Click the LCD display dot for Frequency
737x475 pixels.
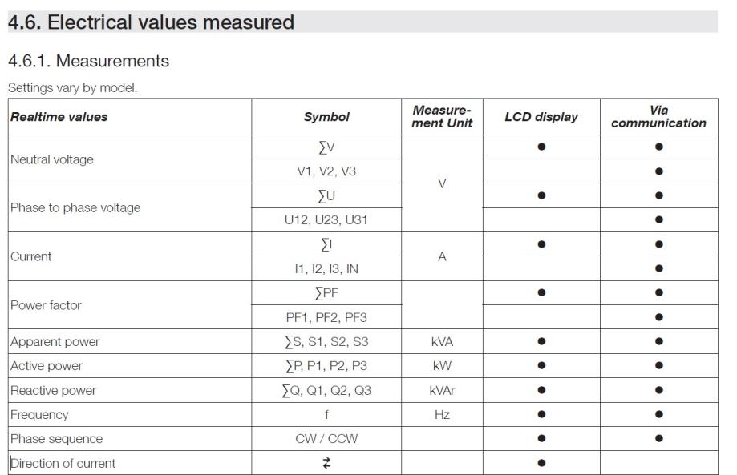[x=541, y=415]
